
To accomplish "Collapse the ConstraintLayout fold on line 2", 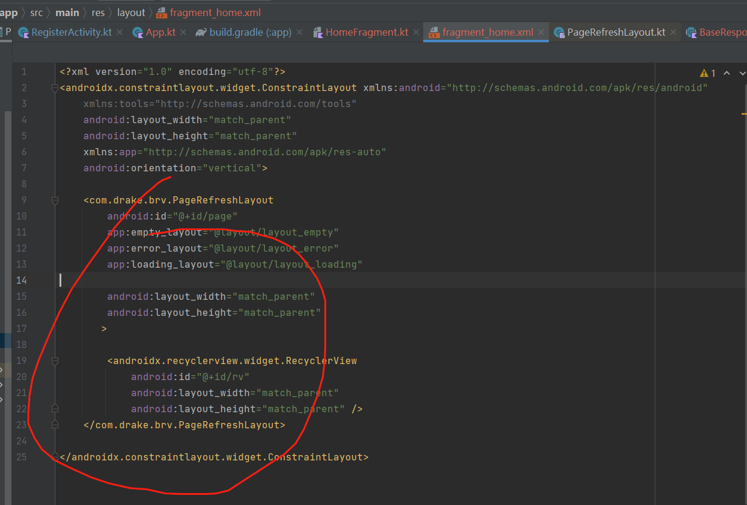I will click(x=54, y=87).
